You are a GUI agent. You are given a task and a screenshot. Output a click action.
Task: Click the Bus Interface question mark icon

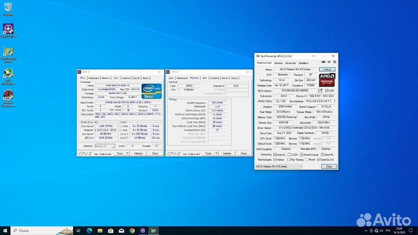point(334,101)
